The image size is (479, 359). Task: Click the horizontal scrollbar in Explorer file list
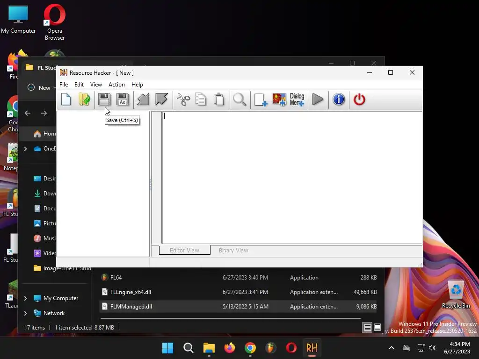click(231, 318)
